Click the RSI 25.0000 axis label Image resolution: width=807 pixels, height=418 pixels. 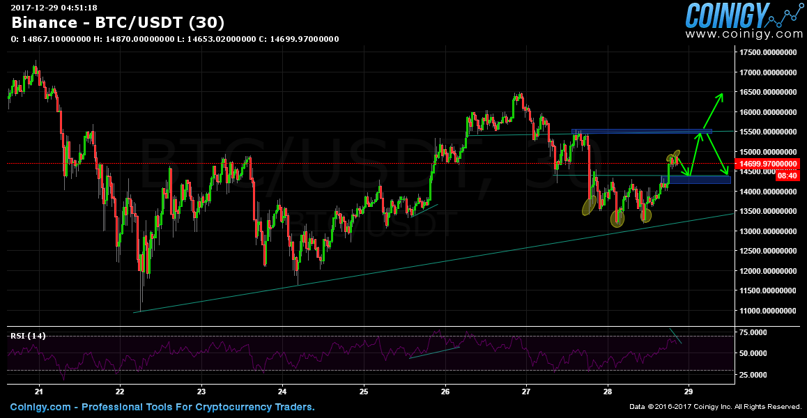[753, 374]
